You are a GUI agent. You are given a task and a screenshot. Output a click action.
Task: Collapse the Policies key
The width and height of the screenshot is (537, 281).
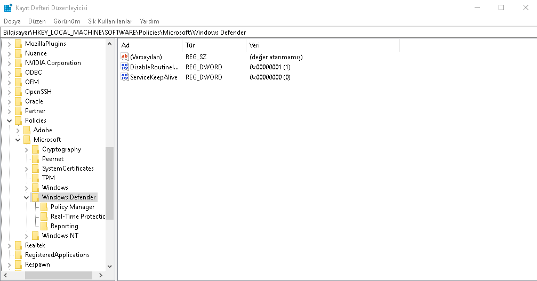pos(9,121)
